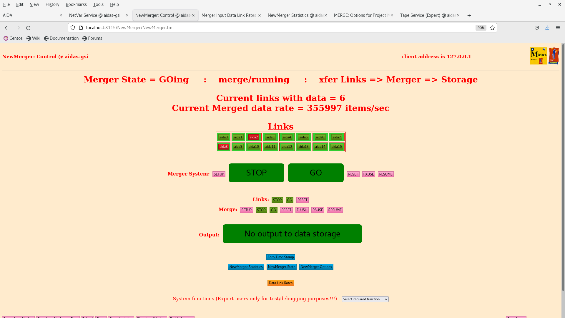The image size is (565, 318).
Task: Toggle the red aida8 link indicator
Action: 223,147
